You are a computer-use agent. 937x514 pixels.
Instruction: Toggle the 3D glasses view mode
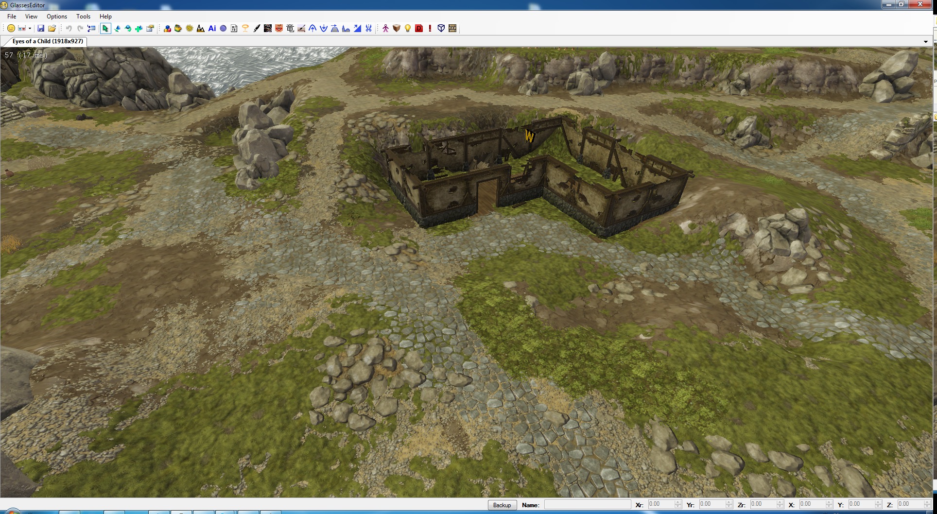tap(21, 29)
